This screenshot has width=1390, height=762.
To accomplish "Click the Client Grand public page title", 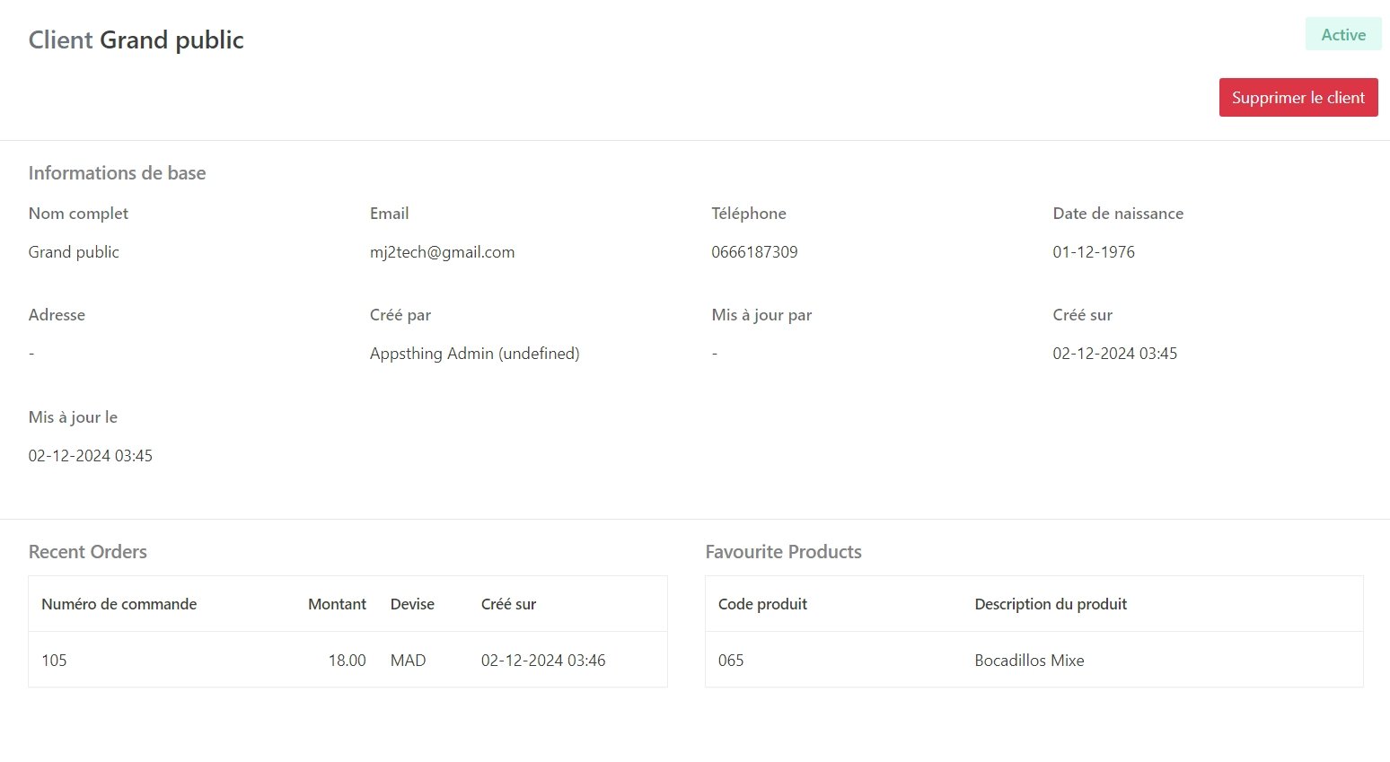I will click(x=136, y=40).
